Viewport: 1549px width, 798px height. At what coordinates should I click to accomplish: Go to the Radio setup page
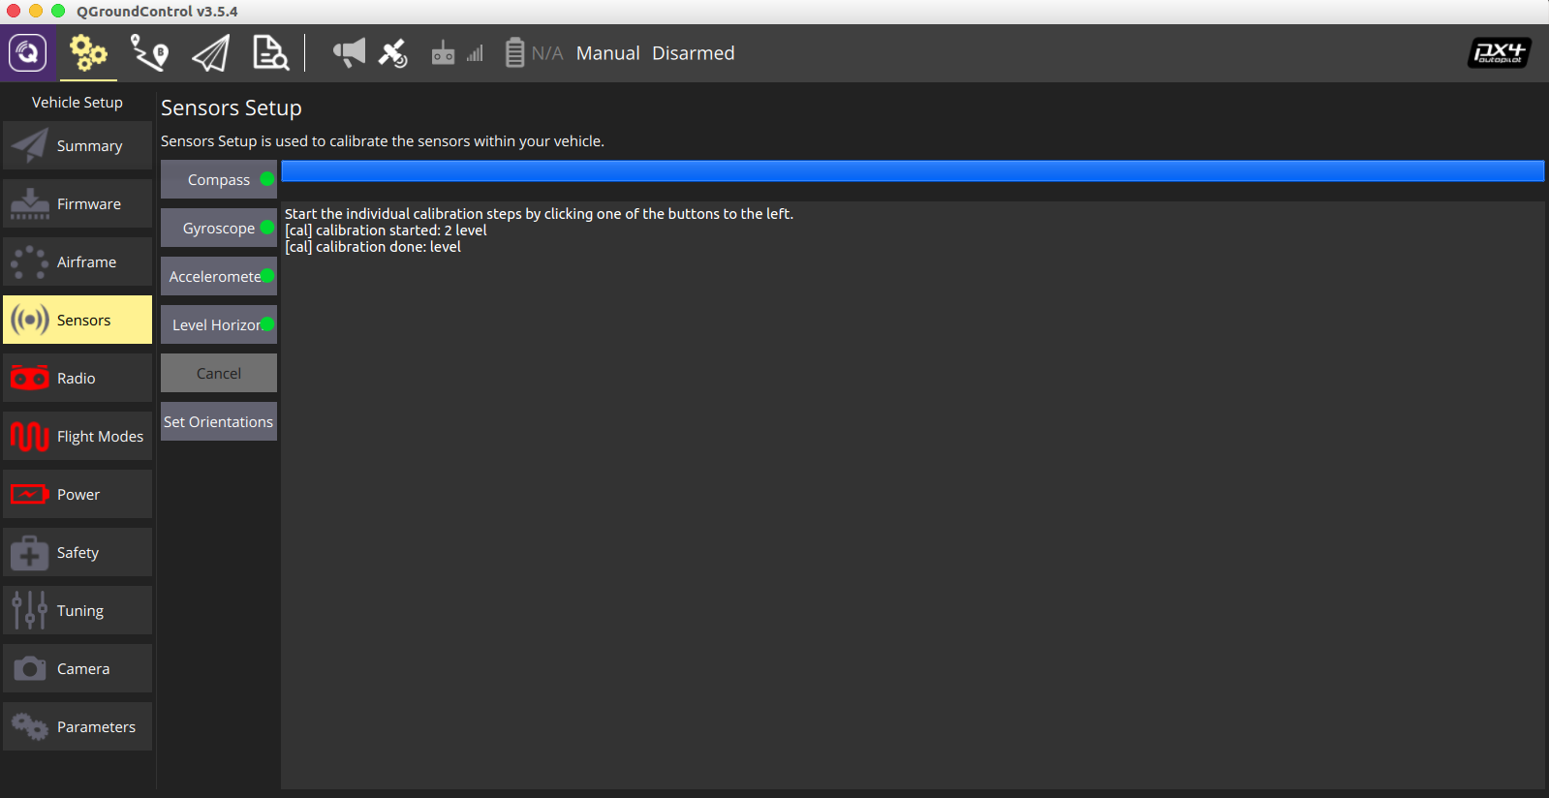point(77,378)
